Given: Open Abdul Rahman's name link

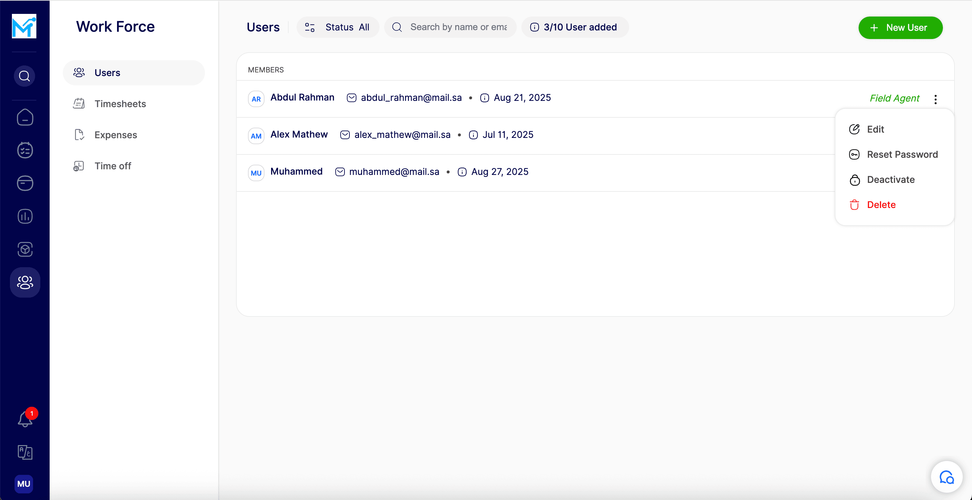Looking at the screenshot, I should point(302,97).
